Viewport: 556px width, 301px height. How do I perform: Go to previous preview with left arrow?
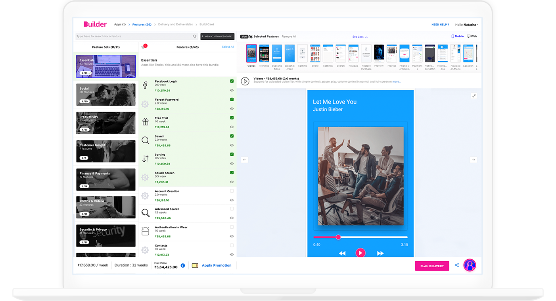point(244,160)
